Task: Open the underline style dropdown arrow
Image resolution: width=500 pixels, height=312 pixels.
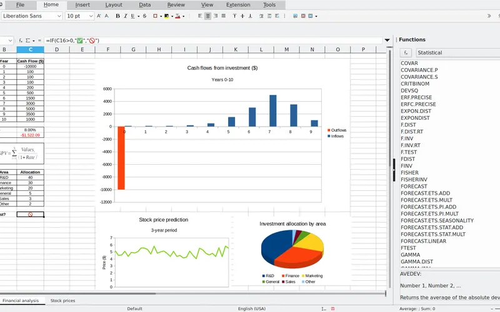Action: (x=138, y=16)
